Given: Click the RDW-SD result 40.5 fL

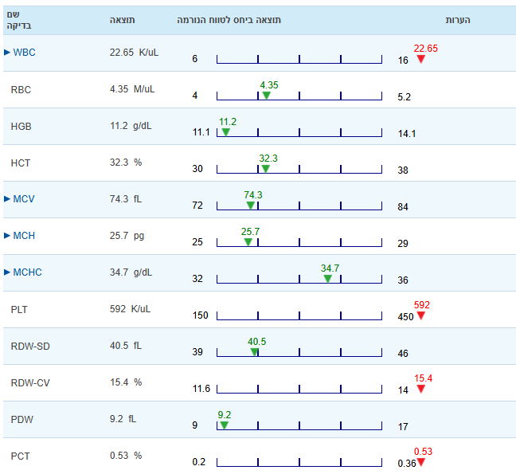Looking at the screenshot, I should pos(126,346).
